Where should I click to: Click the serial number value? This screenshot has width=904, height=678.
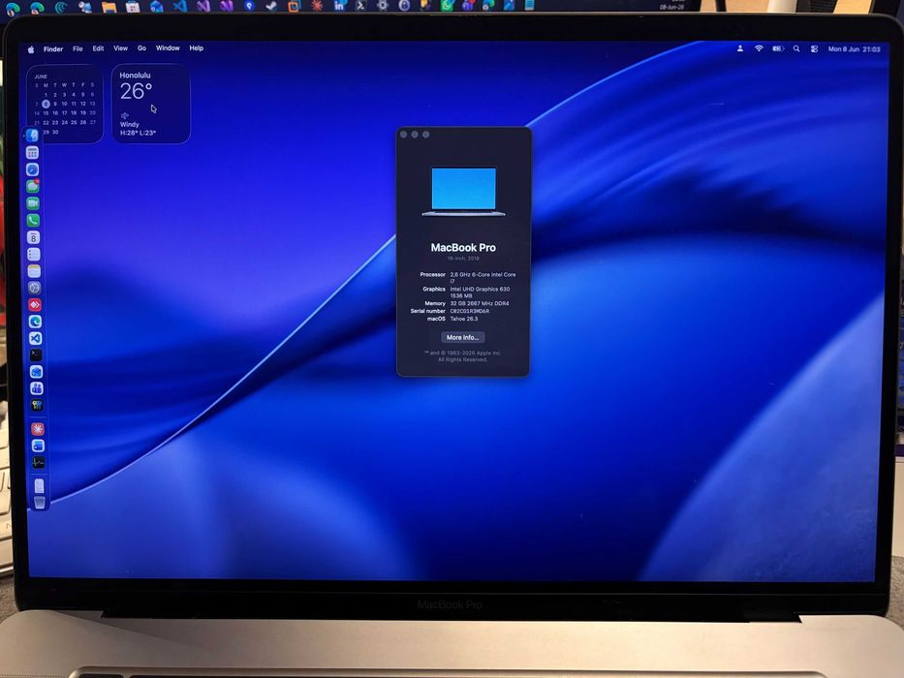[469, 311]
